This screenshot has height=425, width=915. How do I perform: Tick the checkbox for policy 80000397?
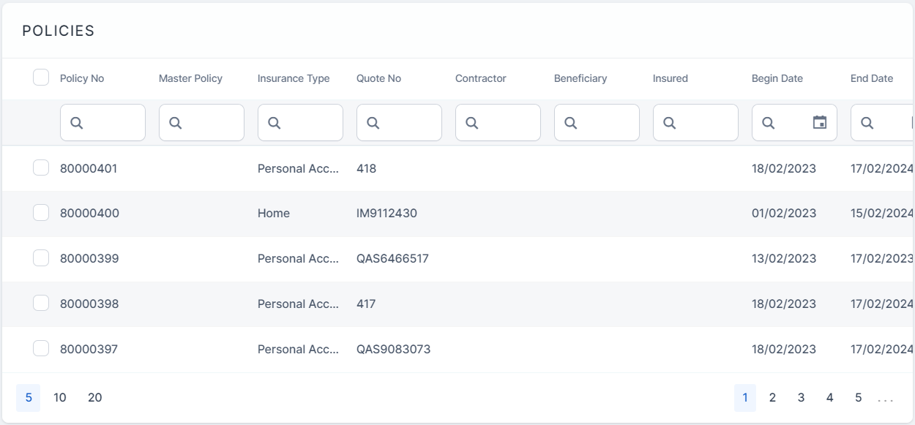tap(41, 349)
